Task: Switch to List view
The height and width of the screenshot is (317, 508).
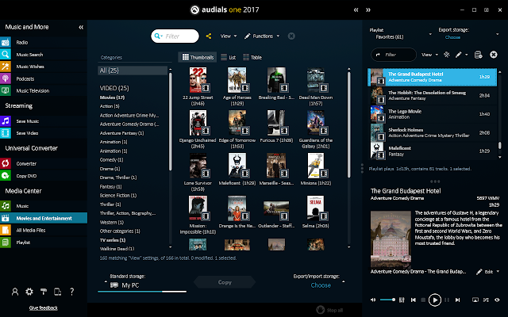Action: tap(228, 57)
